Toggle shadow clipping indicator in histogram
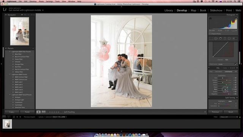243x137 pixels. [210, 19]
